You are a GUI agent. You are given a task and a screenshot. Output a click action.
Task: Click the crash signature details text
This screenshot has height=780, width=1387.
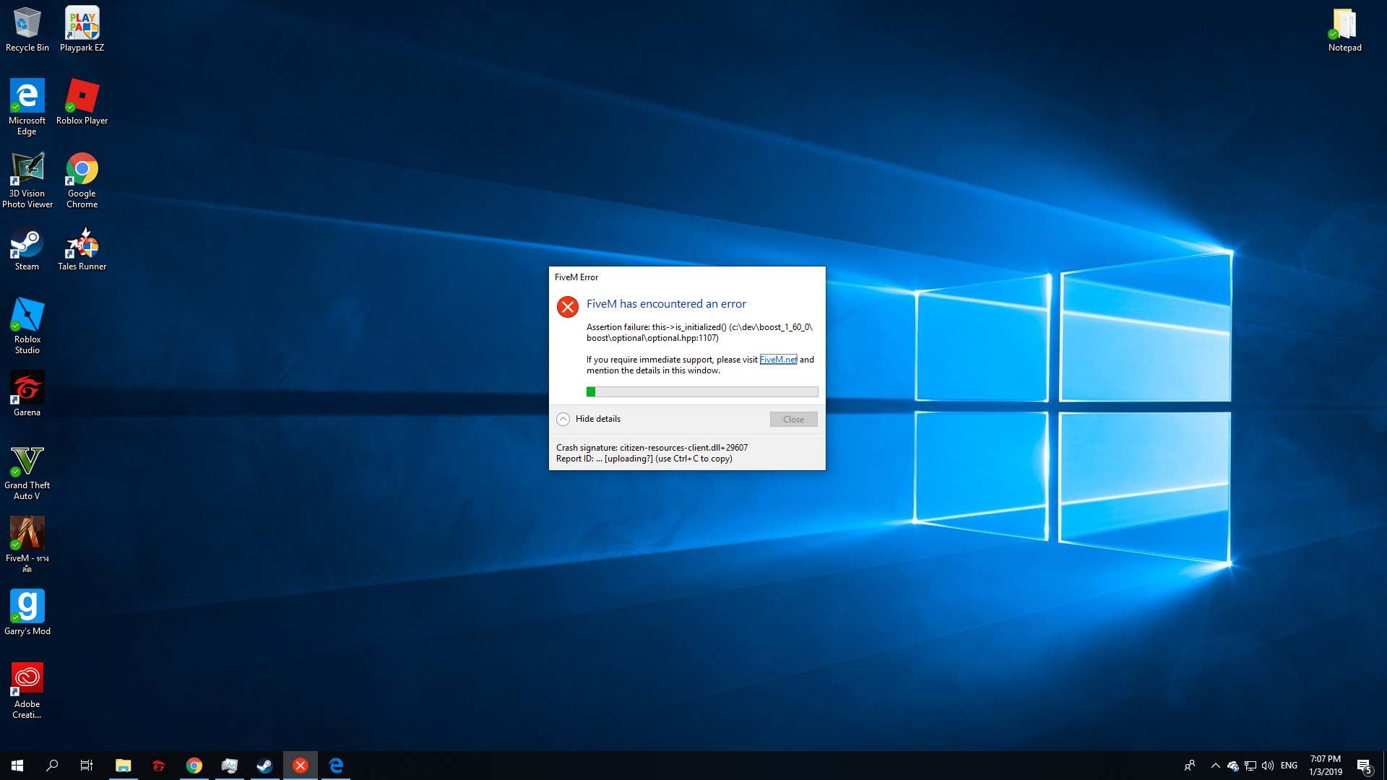click(x=652, y=448)
